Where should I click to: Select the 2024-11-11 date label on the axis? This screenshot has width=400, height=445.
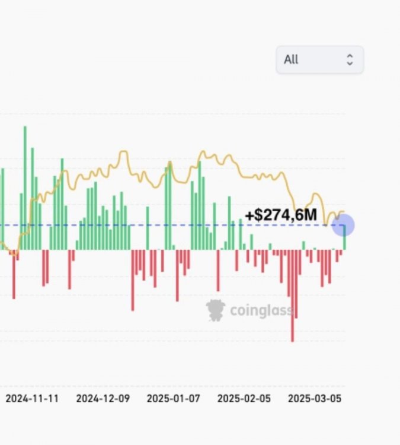pyautogui.click(x=32, y=399)
